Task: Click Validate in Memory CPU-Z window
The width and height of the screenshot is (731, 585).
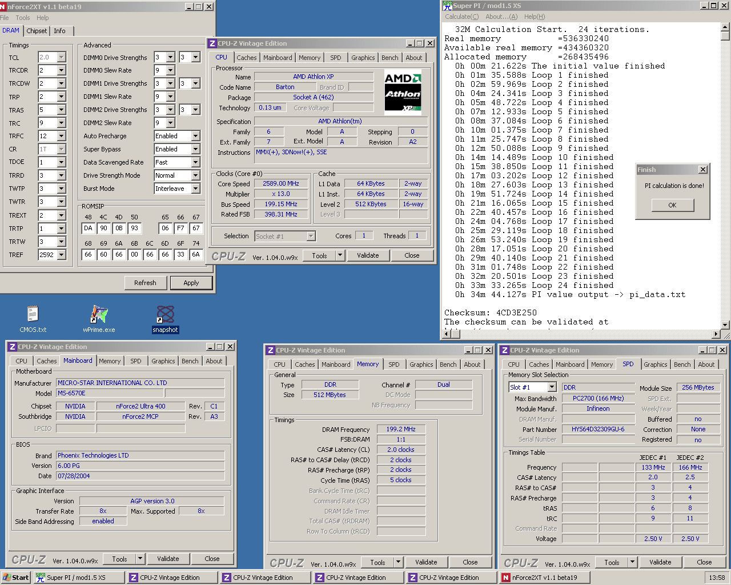Action: (426, 562)
